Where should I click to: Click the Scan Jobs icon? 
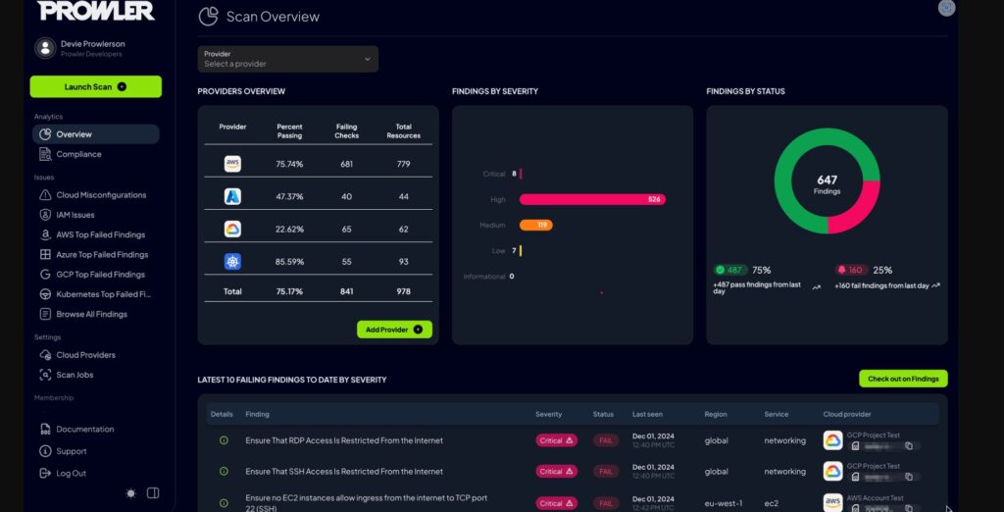point(45,375)
